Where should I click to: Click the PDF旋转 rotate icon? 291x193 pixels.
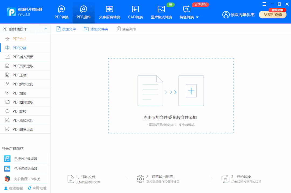click(8, 111)
